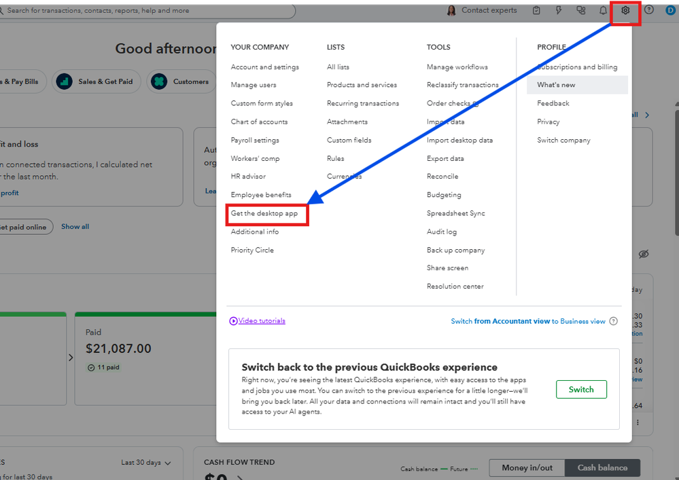Select the Money in/out toggle
The height and width of the screenshot is (480, 679).
coord(527,468)
